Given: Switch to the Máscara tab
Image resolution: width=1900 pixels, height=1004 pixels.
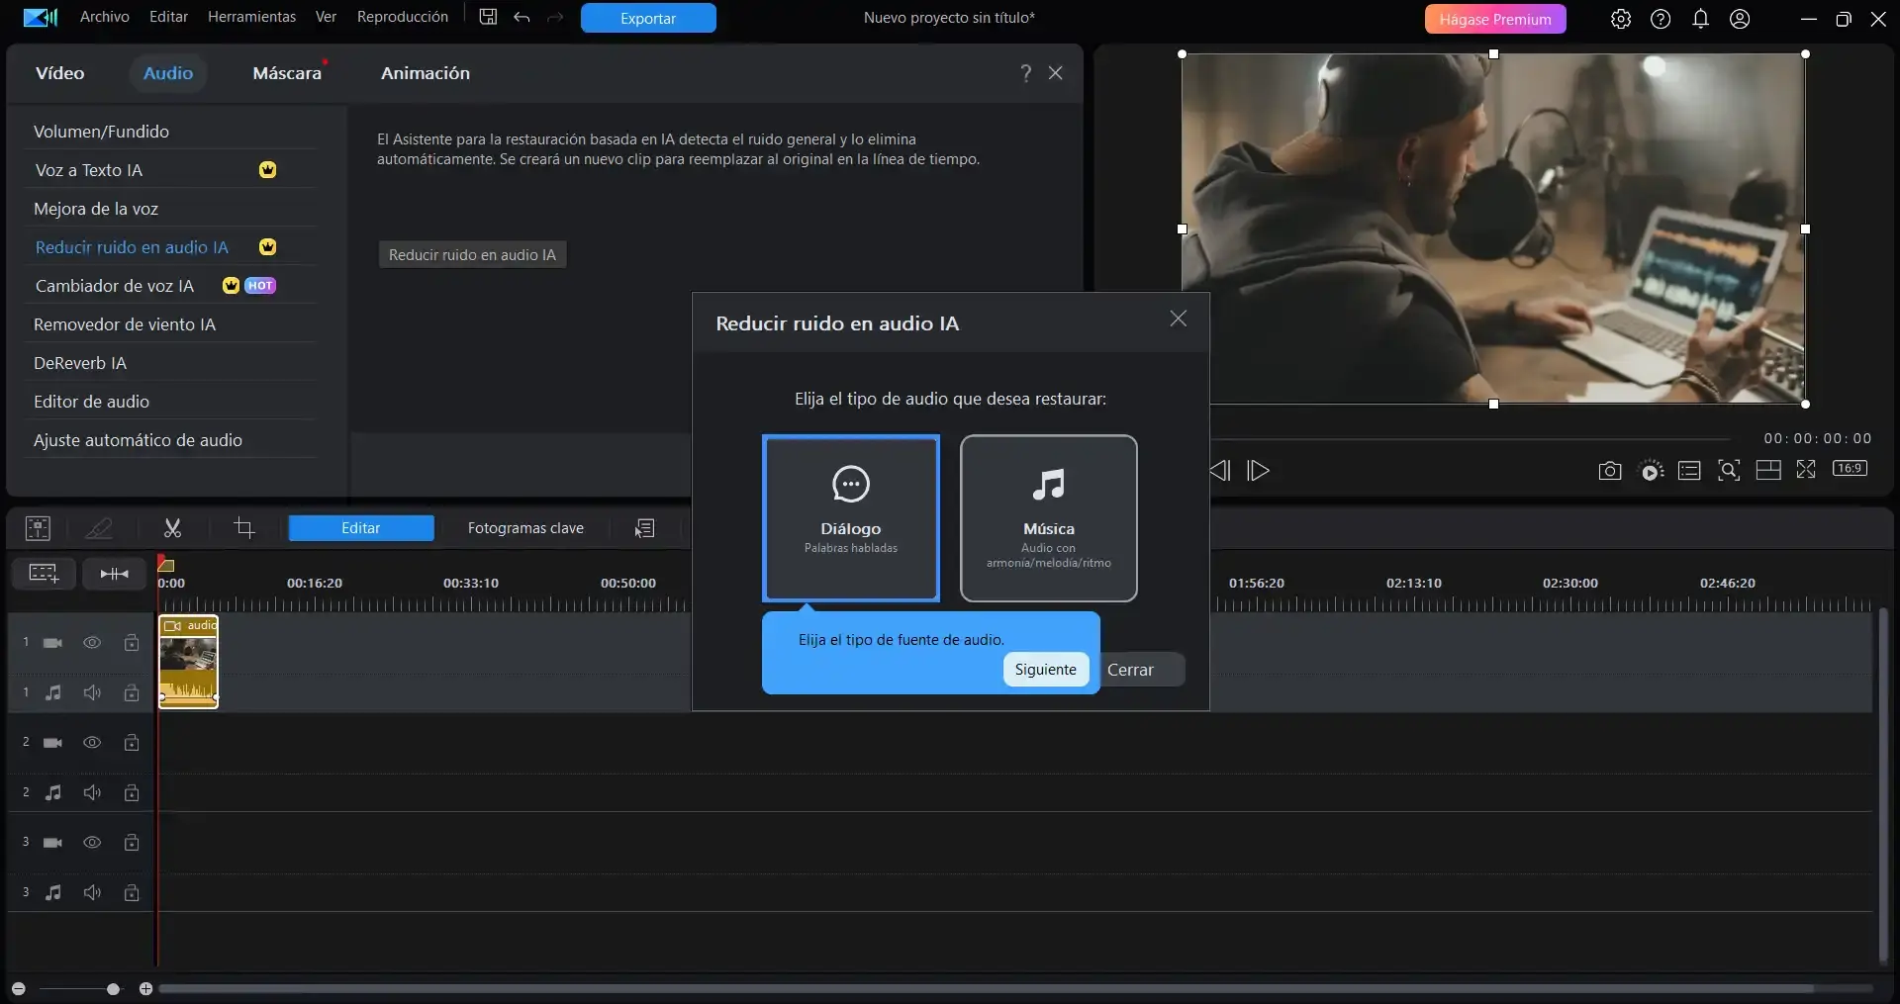Looking at the screenshot, I should tap(287, 72).
